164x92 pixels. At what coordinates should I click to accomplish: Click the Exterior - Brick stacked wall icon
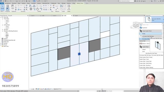coord(141,43)
